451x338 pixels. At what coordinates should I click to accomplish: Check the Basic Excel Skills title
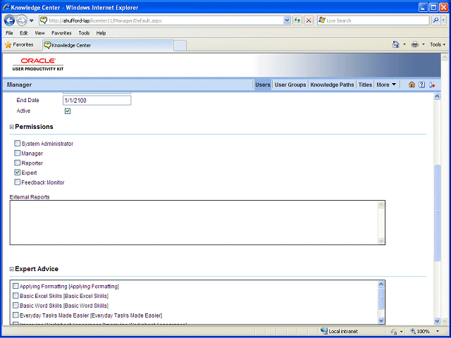pos(16,296)
